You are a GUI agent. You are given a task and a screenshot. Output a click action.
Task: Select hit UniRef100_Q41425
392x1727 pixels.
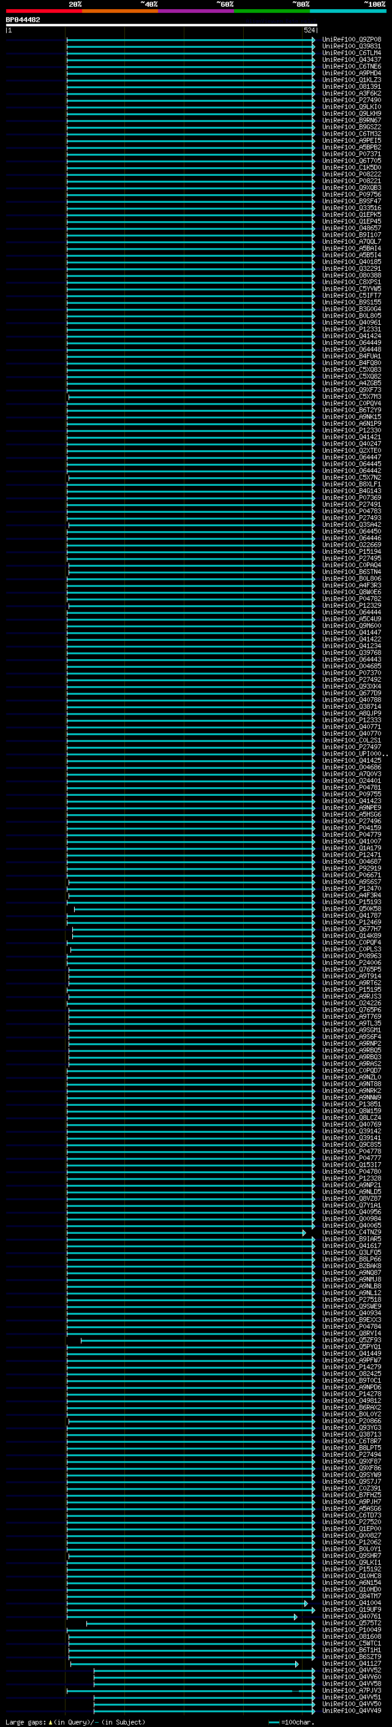(x=352, y=760)
